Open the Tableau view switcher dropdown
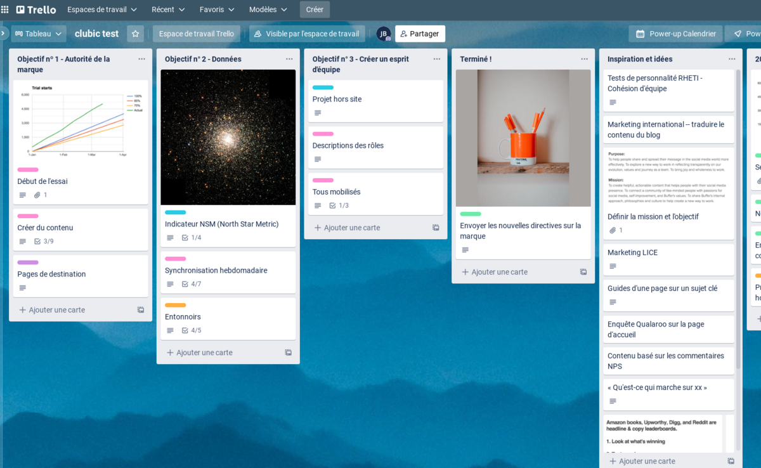761x468 pixels. (x=39, y=34)
